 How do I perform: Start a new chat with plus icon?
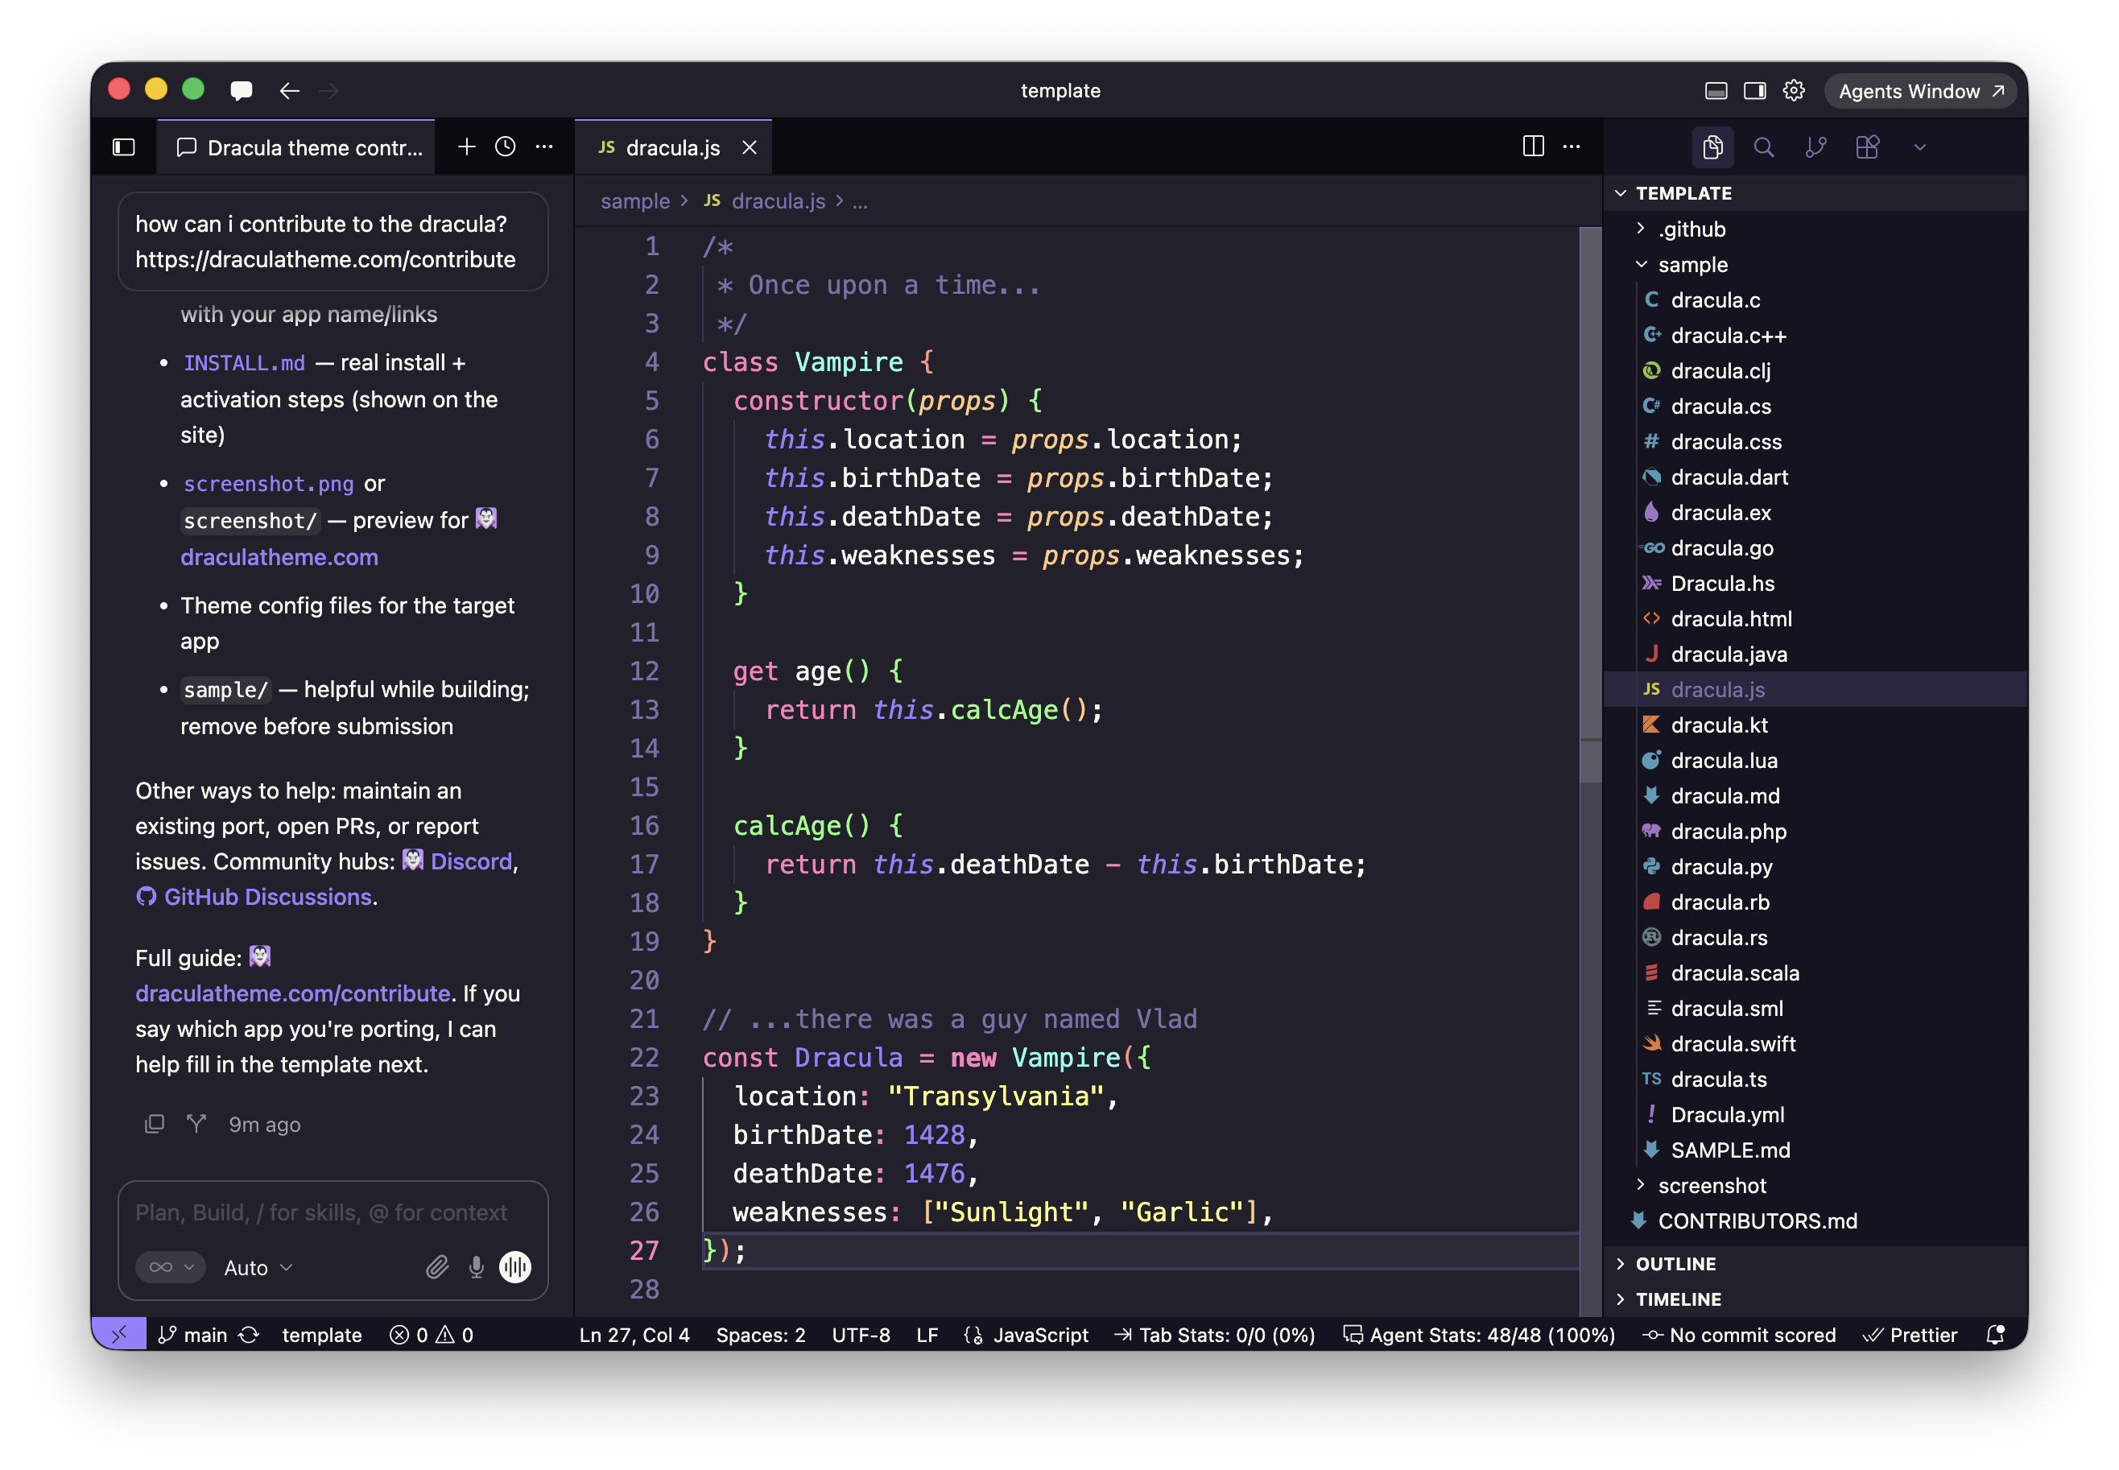467,147
